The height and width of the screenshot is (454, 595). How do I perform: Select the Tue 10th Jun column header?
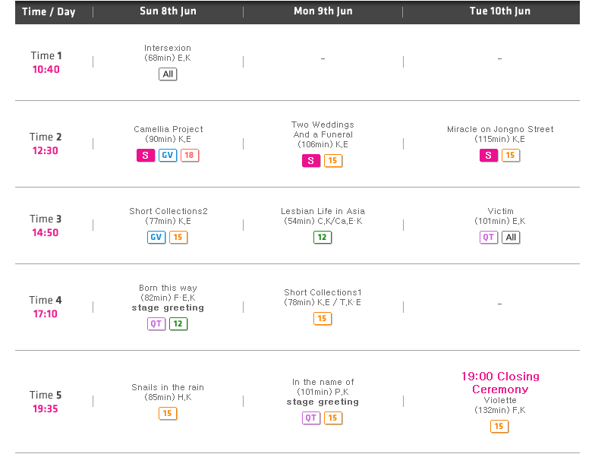pyautogui.click(x=500, y=11)
